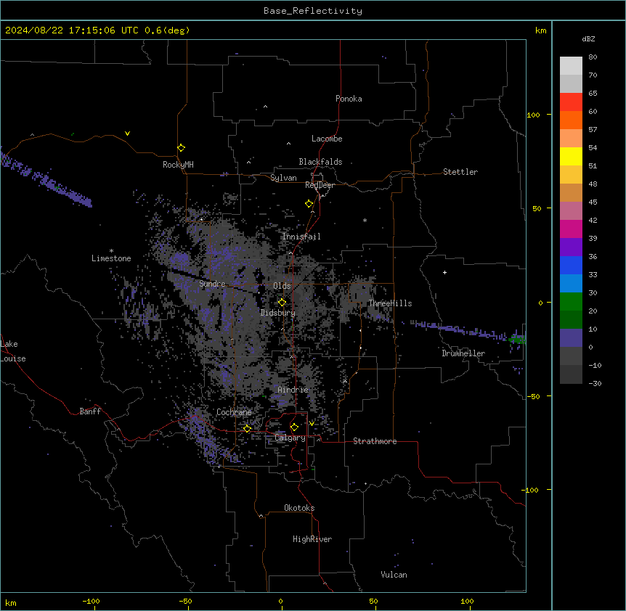
Task: Click the -100 tick on bottom axis
Action: (x=91, y=601)
